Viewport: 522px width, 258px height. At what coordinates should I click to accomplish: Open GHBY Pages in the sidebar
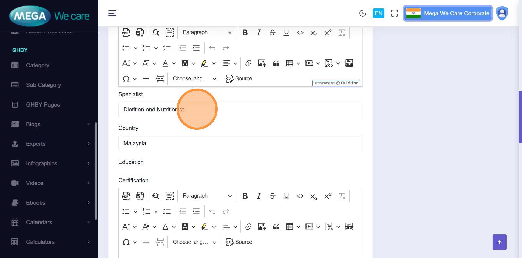43,105
